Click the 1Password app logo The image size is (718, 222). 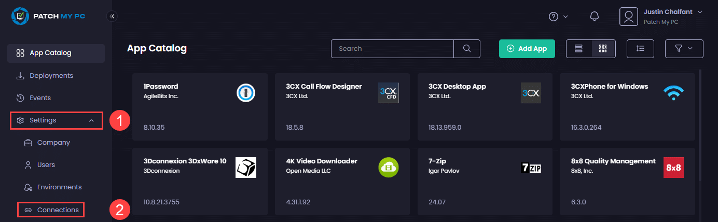click(246, 93)
